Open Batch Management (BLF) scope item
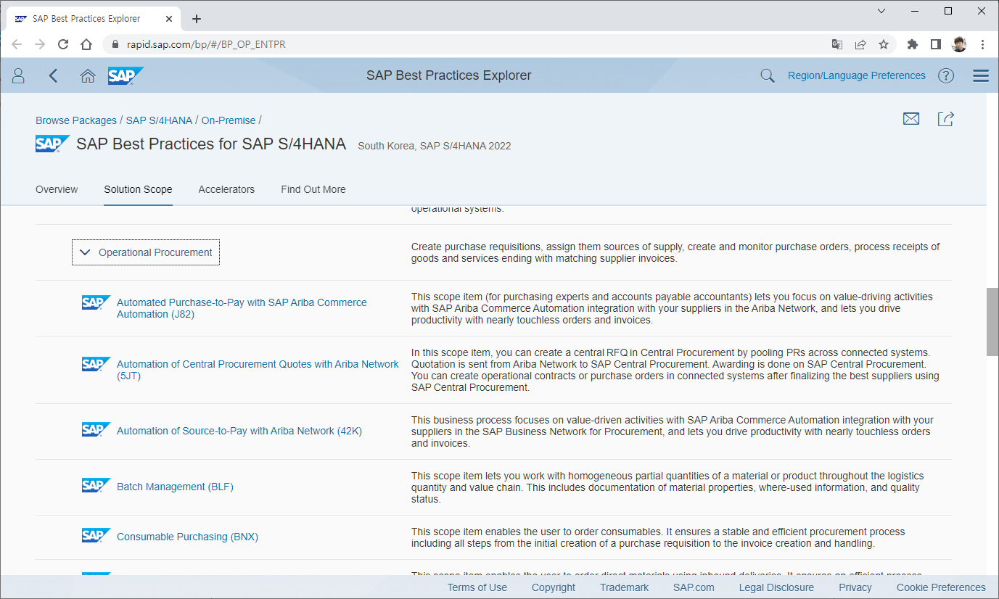The width and height of the screenshot is (999, 599). click(x=175, y=487)
